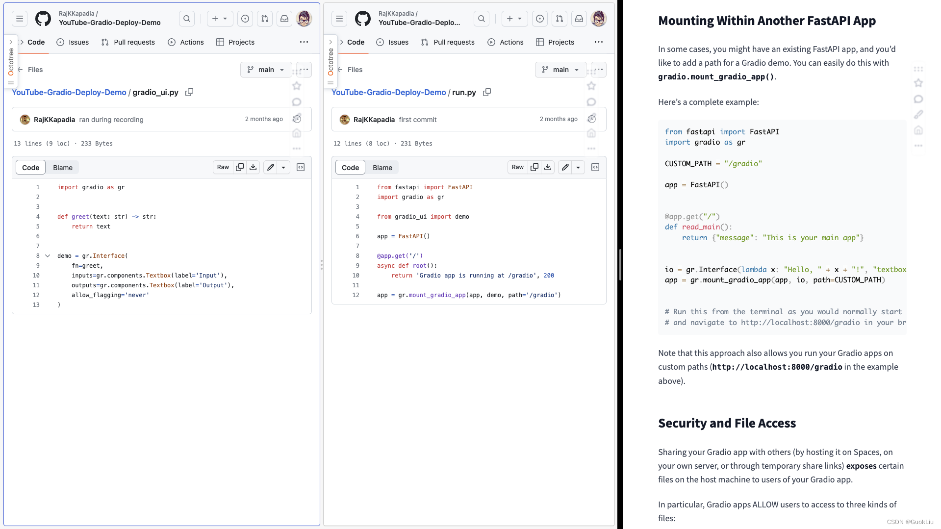
Task: Click scrollbar between GitHub and article panes
Action: (620, 265)
